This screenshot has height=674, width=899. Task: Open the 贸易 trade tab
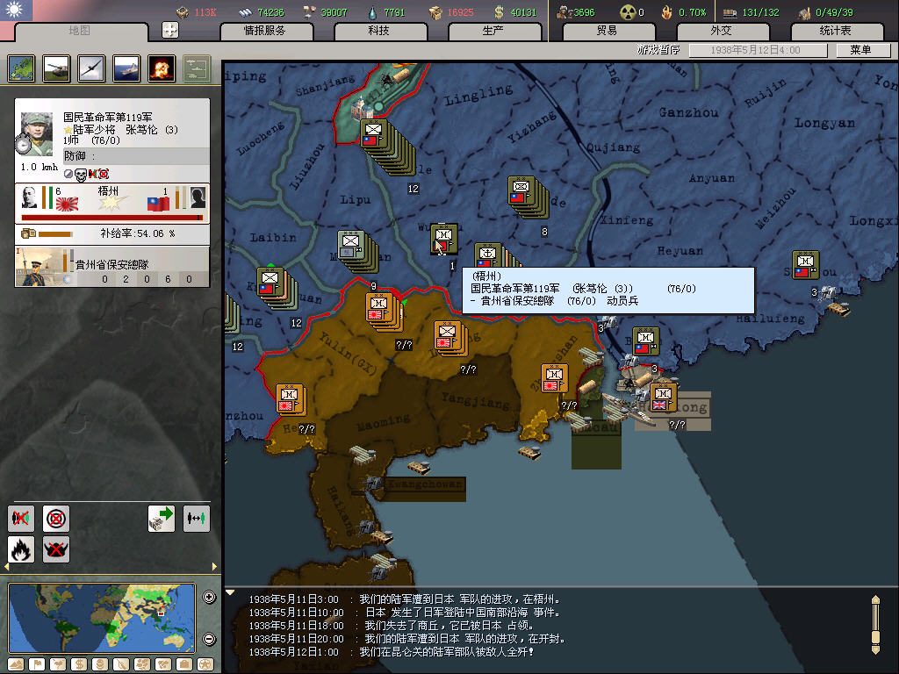608,31
